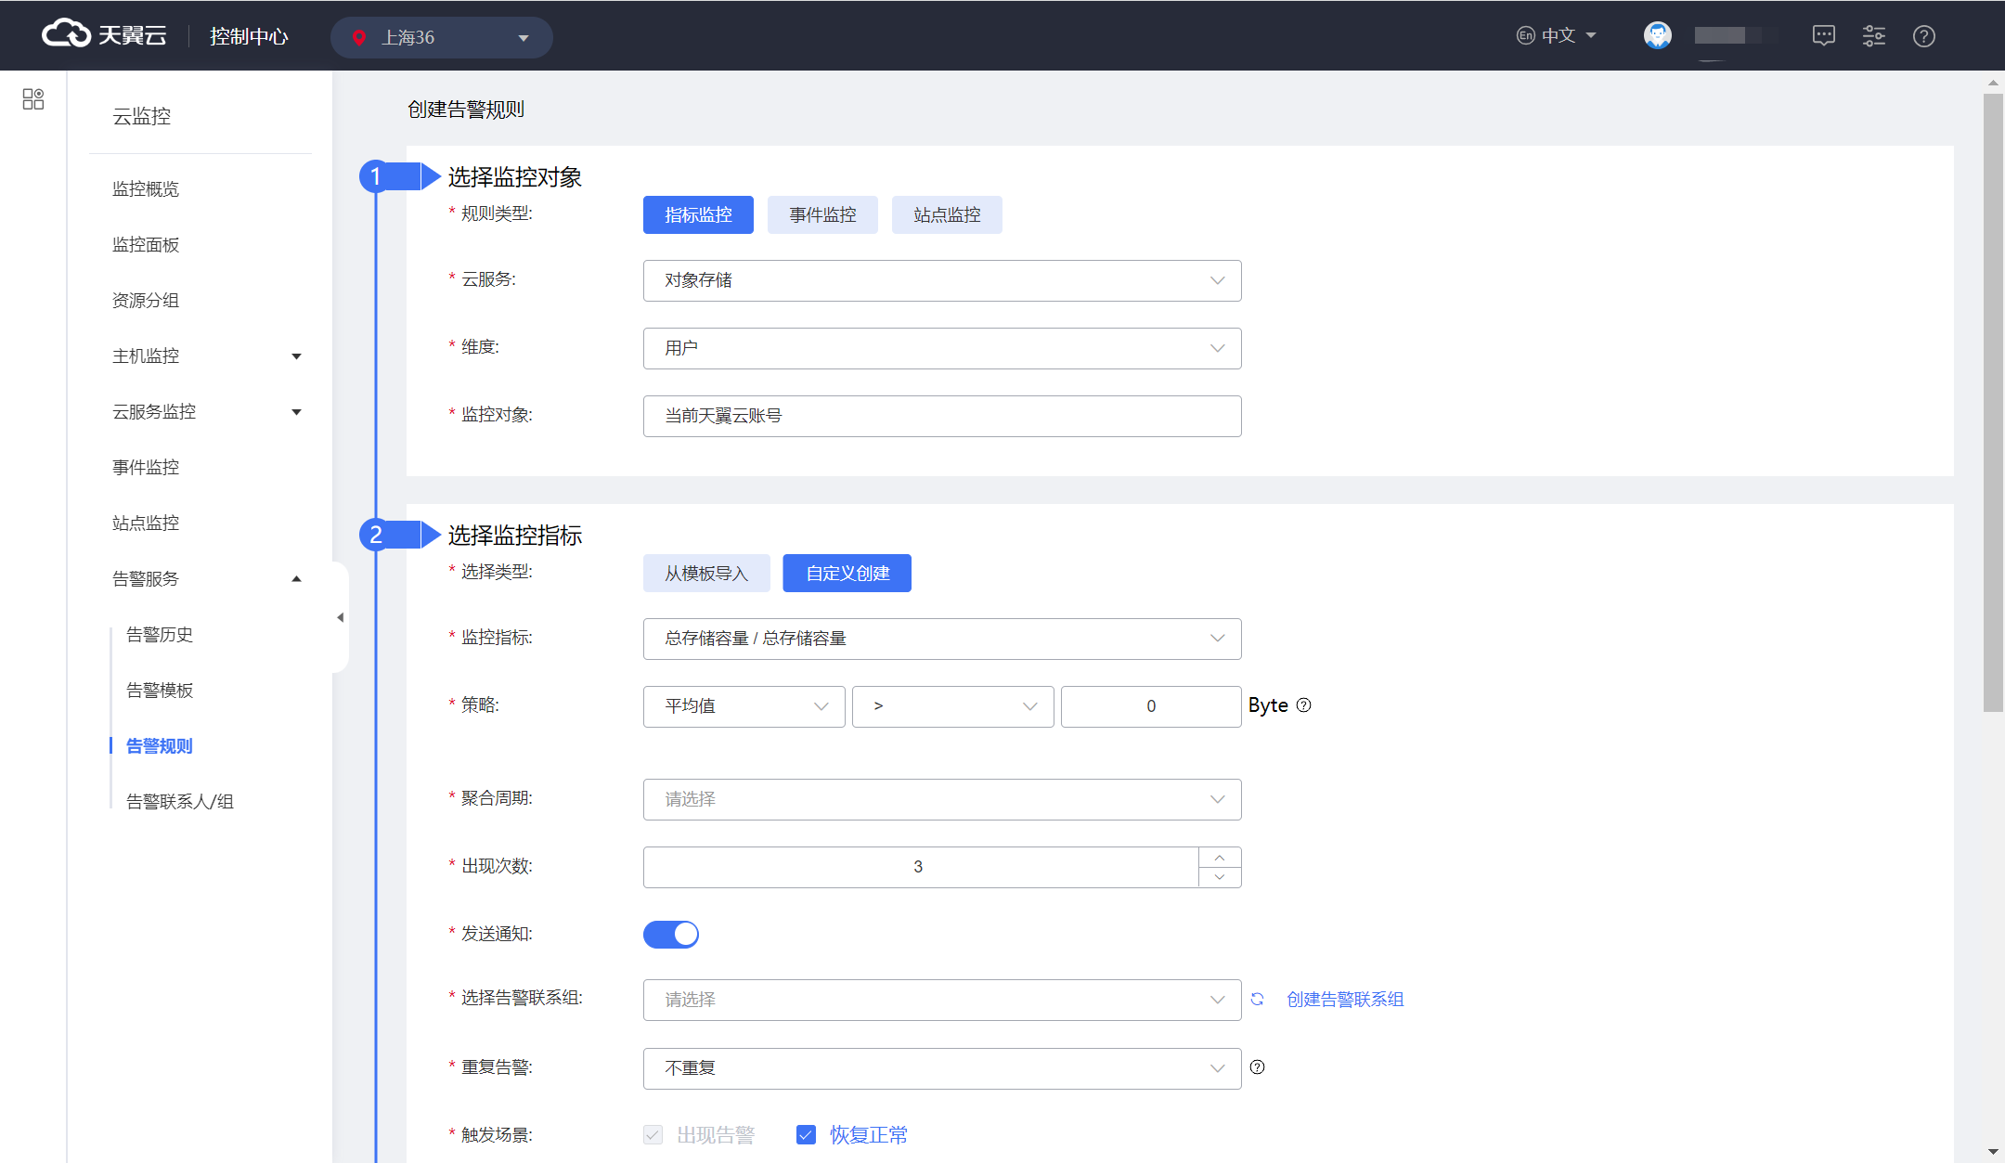Toggle the 发送通知 switch off
The height and width of the screenshot is (1163, 2005).
671,934
